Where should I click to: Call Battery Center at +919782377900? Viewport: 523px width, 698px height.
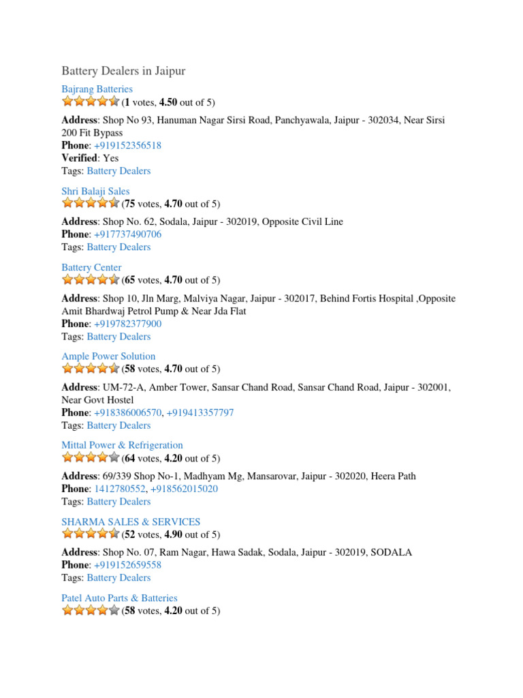click(127, 324)
